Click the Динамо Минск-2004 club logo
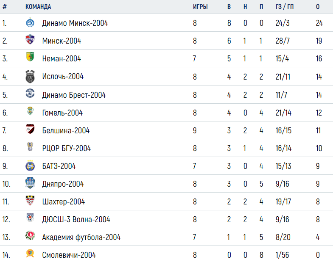Screen dimensions: 333x262 pyautogui.click(x=30, y=22)
